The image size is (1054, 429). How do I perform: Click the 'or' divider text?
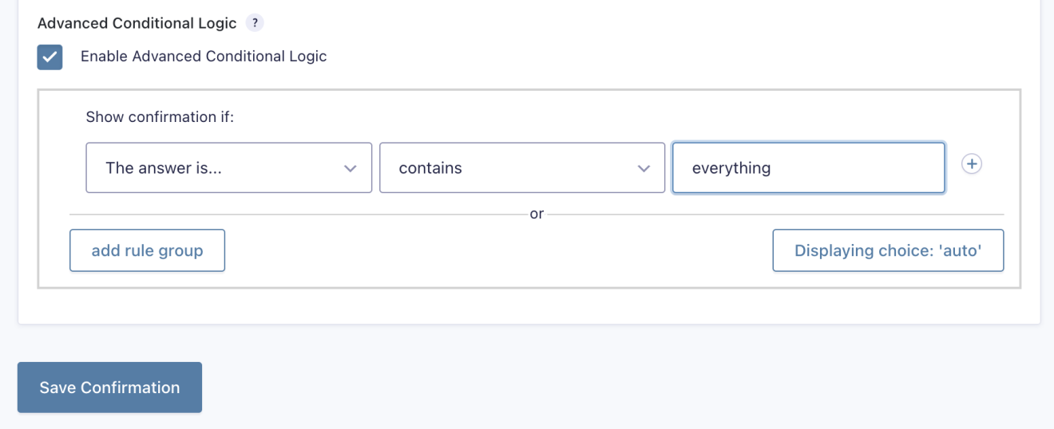point(537,214)
